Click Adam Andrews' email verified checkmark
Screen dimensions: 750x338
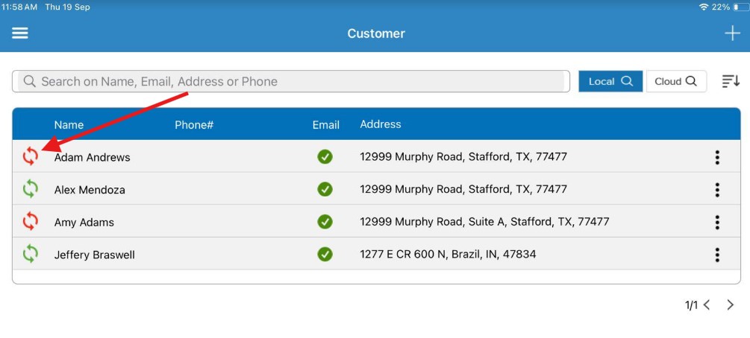tap(325, 156)
